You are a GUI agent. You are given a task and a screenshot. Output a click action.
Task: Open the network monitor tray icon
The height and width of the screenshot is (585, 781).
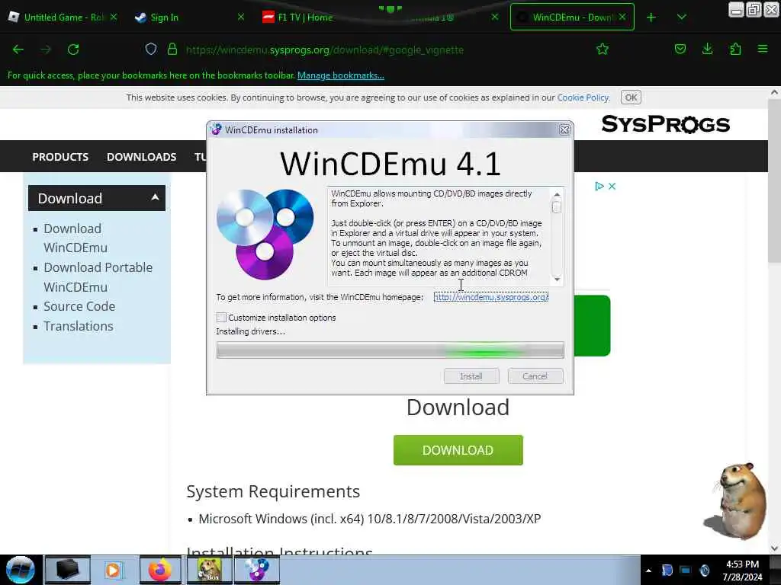[686, 571]
